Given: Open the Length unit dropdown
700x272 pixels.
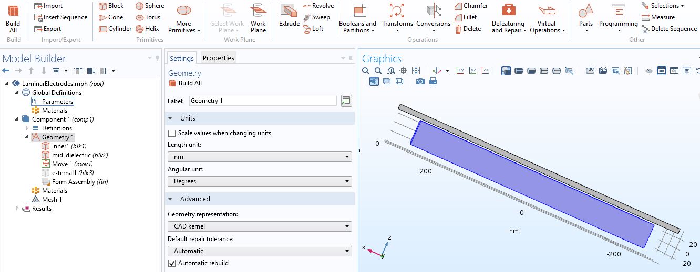Looking at the screenshot, I should (260, 157).
